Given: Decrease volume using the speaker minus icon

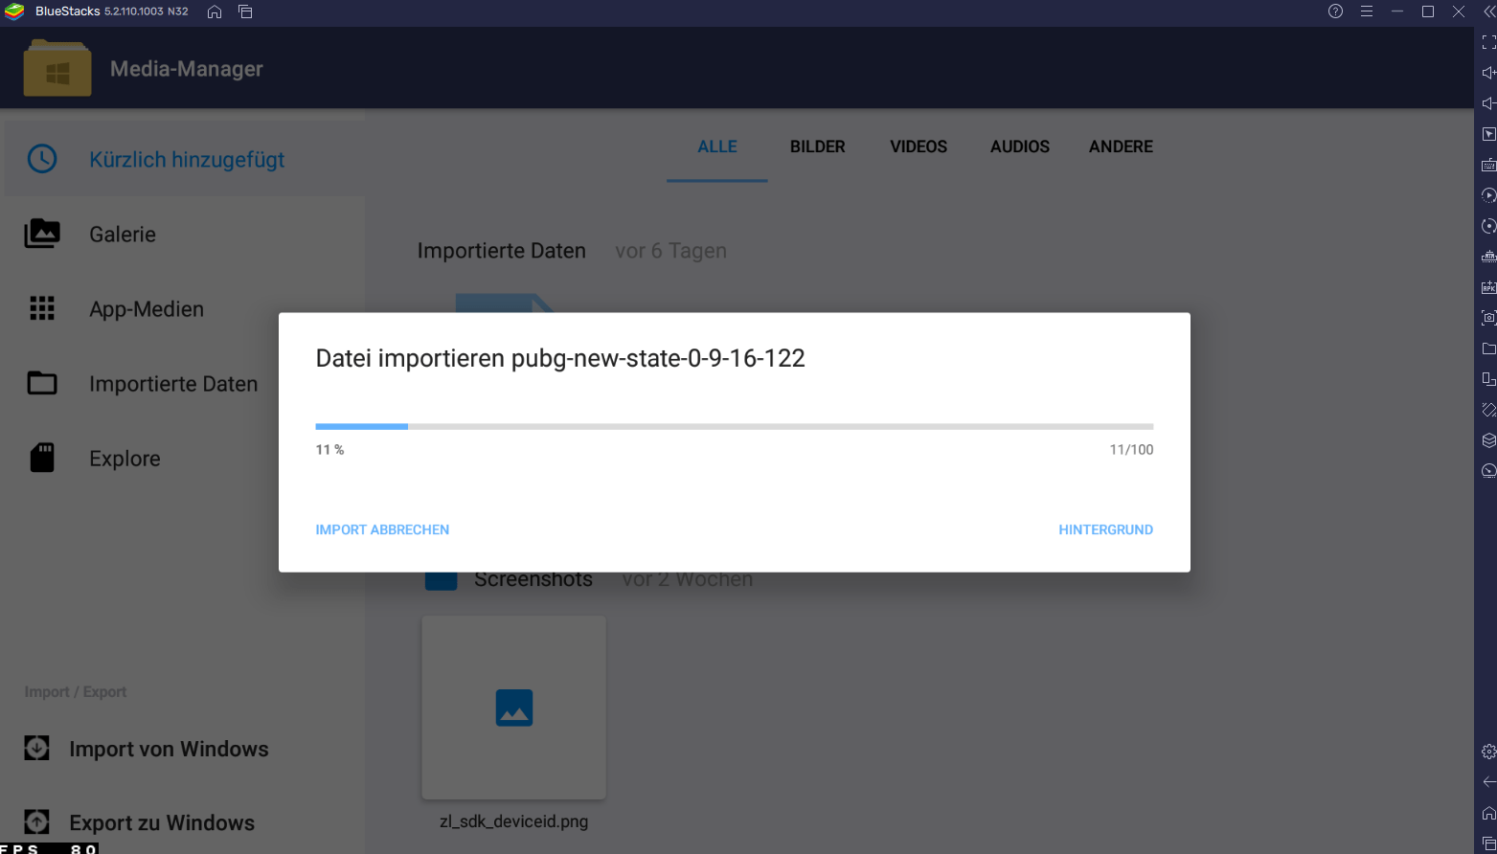Looking at the screenshot, I should tap(1488, 103).
